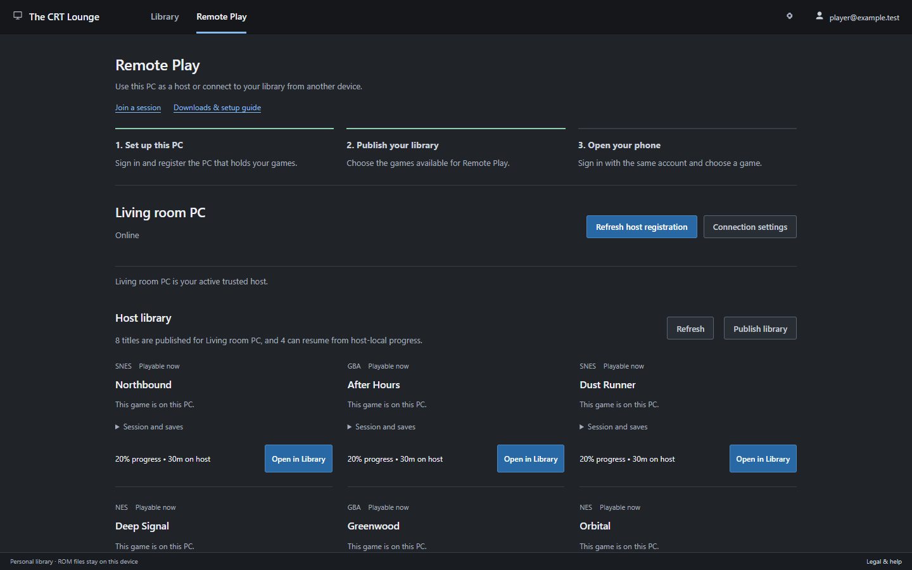Click the user avatar icon beside player@example.test

[x=819, y=16]
